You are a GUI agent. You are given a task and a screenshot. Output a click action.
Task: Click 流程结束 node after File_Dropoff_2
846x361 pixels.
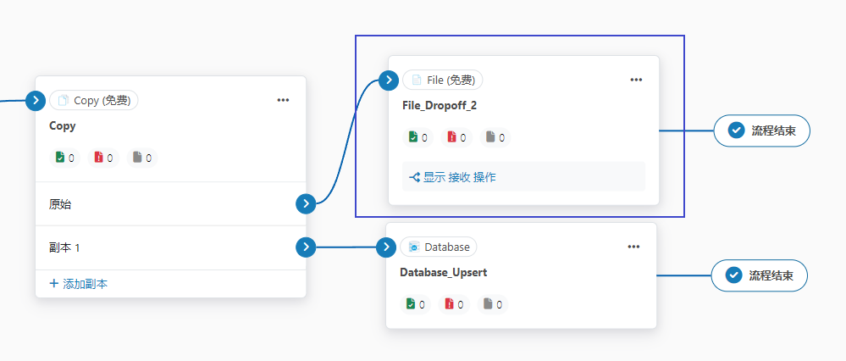pos(761,131)
